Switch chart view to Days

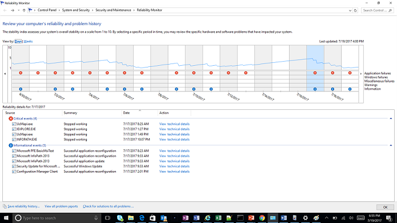[x=18, y=41]
